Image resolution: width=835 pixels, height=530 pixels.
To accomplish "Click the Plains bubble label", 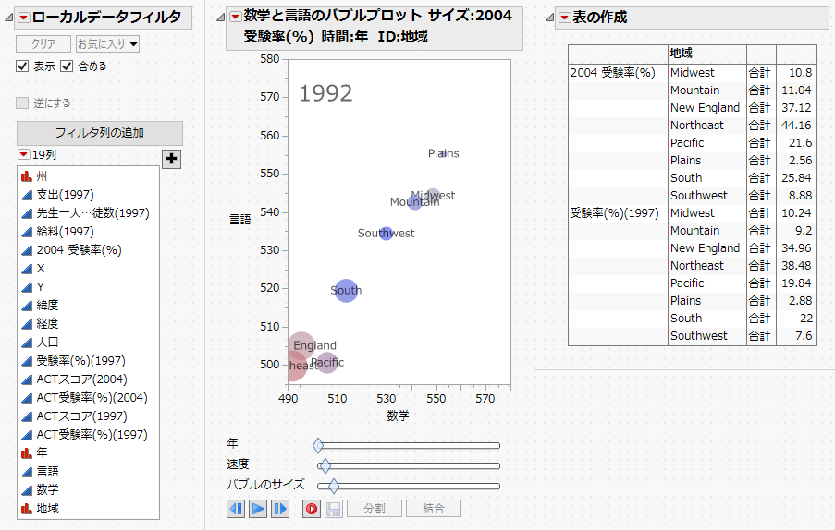I will click(443, 153).
